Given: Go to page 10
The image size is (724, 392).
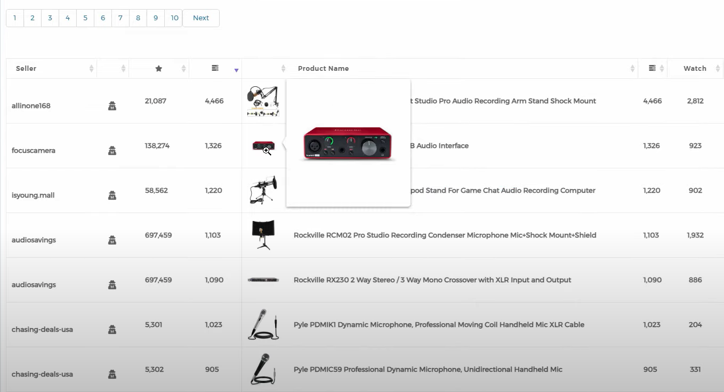Looking at the screenshot, I should pos(174,18).
